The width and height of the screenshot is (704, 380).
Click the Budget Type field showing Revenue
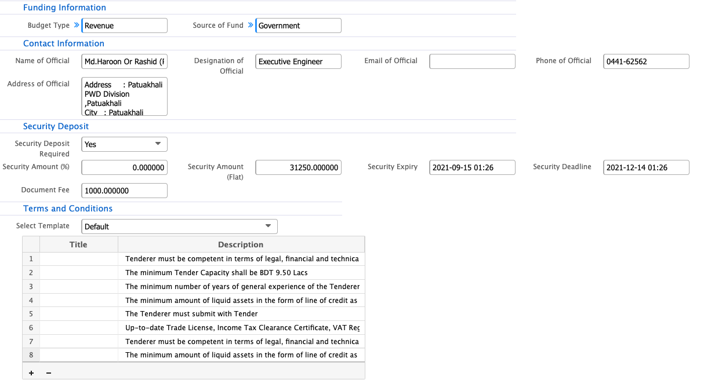[125, 25]
